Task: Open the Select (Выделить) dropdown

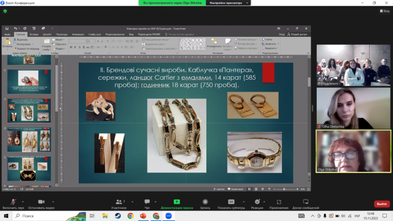Action: 270,48
